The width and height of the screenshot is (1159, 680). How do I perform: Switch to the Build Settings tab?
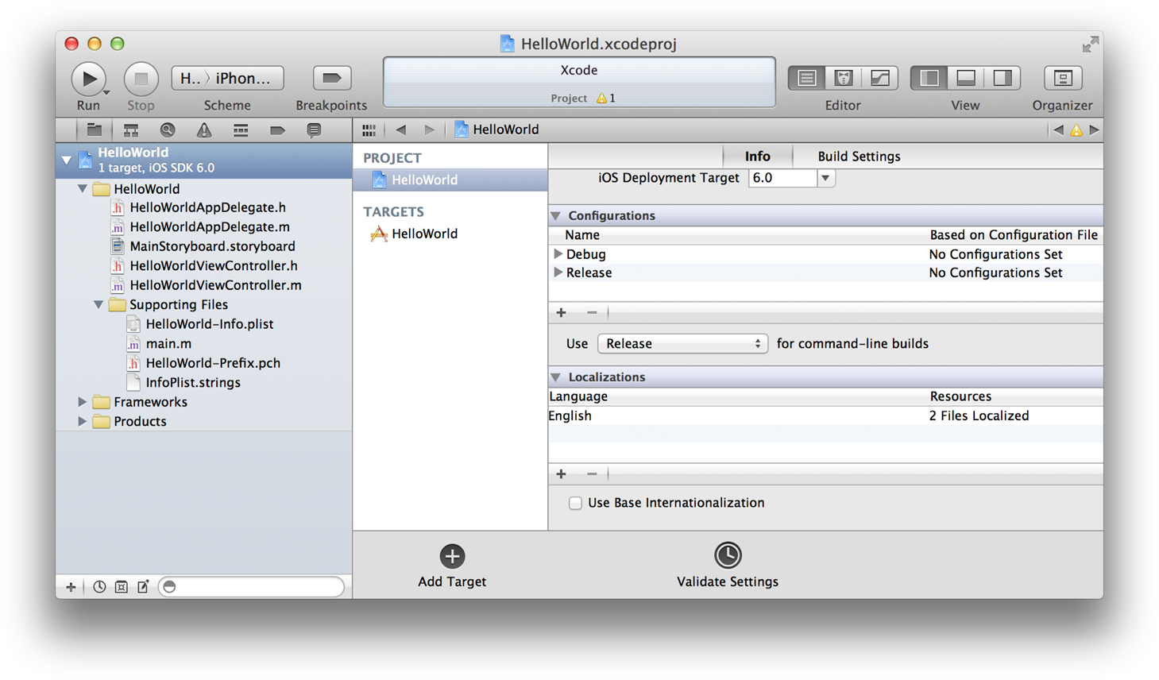859,156
